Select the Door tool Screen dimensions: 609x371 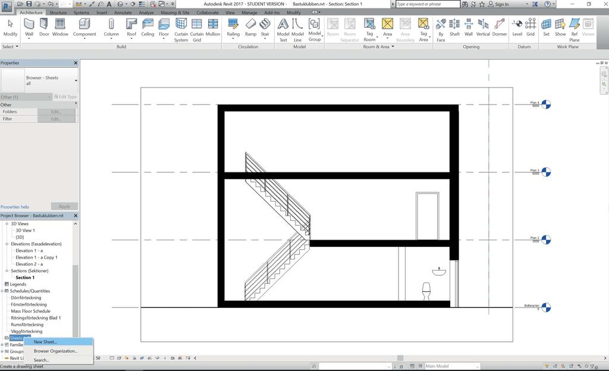[44, 28]
